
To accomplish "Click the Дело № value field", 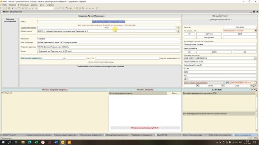I will click(x=240, y=27).
